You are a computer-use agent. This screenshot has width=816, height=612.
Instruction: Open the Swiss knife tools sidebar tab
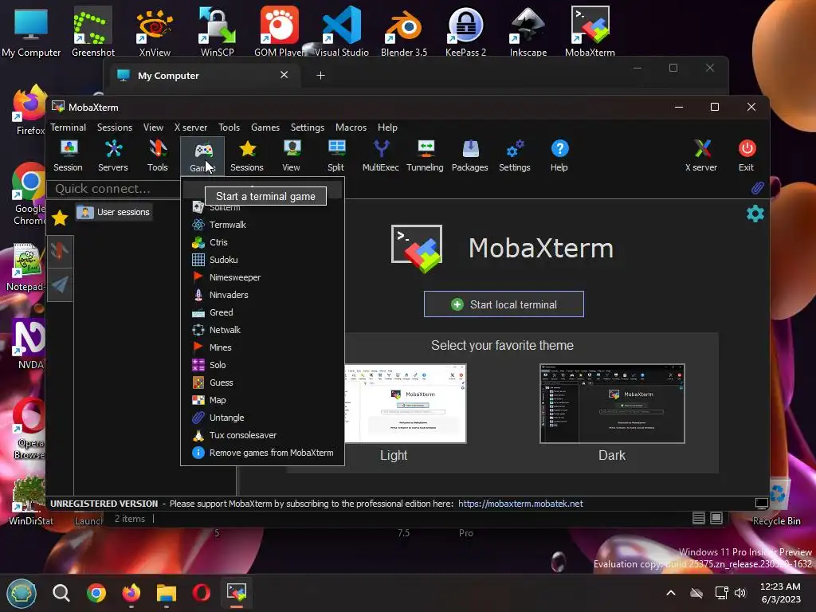coord(60,251)
